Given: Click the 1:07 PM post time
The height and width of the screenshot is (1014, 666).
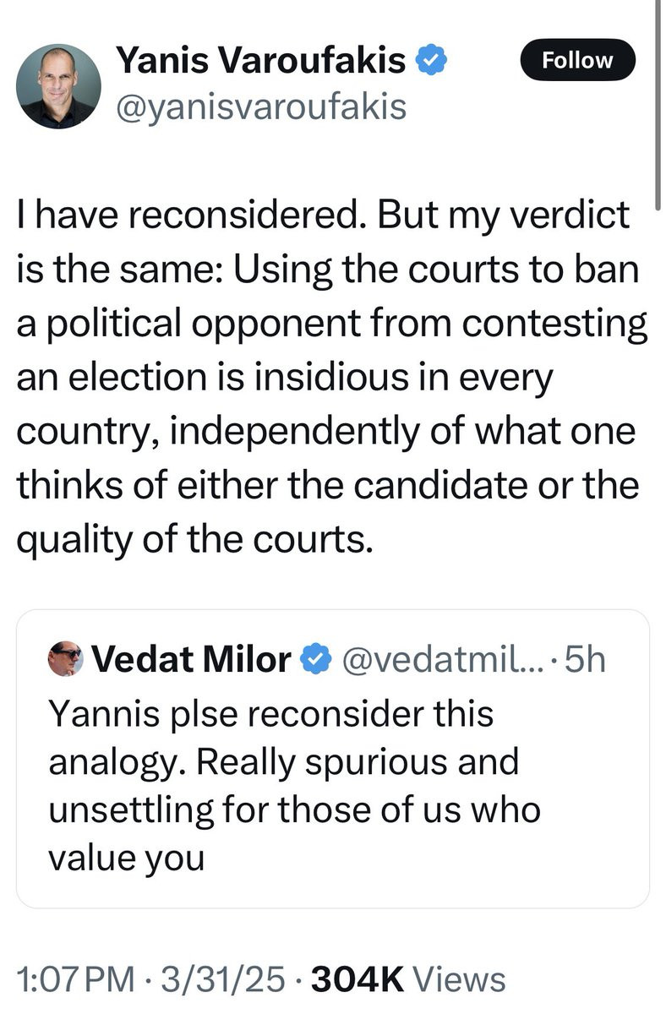Looking at the screenshot, I should click(x=75, y=980).
